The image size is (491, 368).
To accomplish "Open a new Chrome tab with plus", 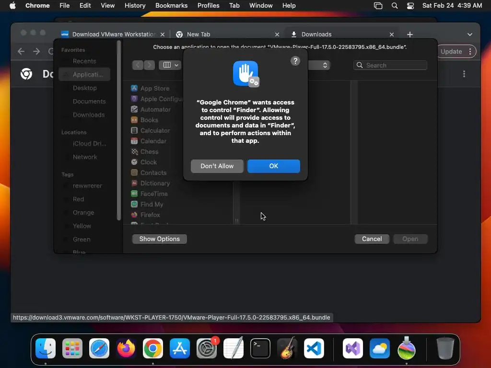I will tap(409, 34).
